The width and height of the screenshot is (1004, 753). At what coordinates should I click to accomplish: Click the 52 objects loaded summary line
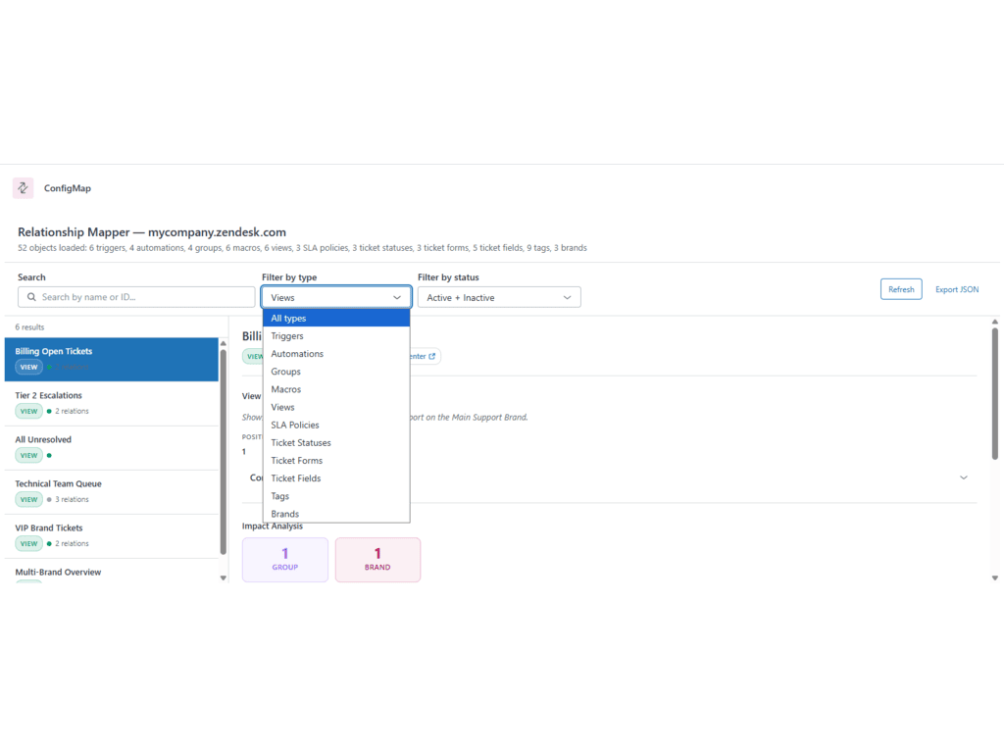pos(302,248)
